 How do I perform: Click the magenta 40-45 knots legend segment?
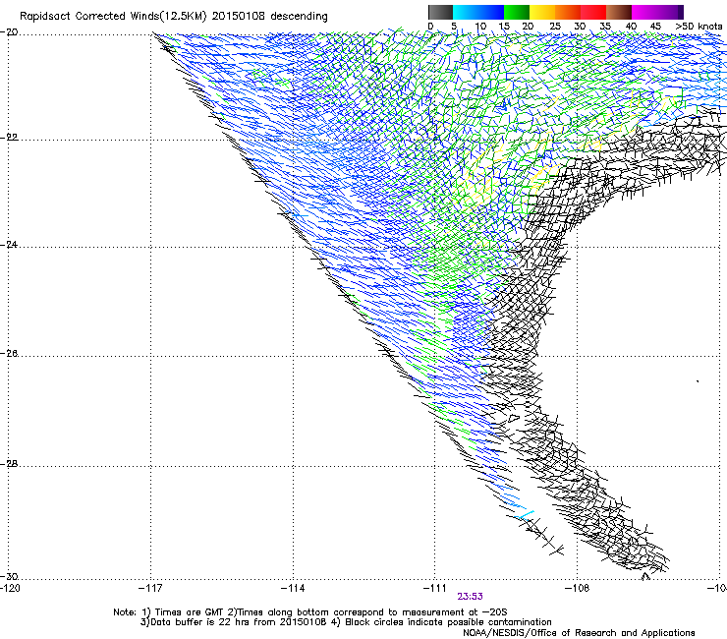point(644,12)
